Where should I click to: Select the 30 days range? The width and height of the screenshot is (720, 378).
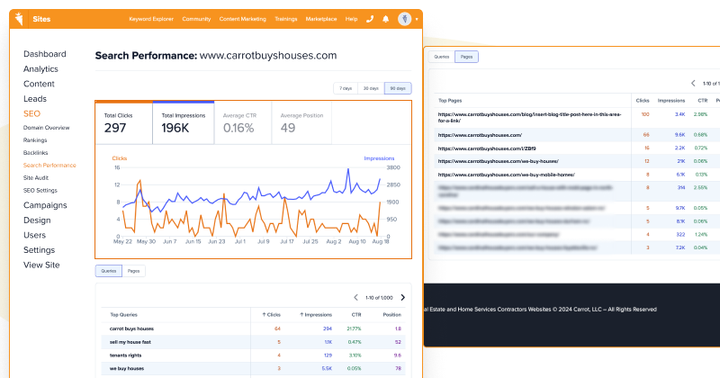tap(371, 88)
